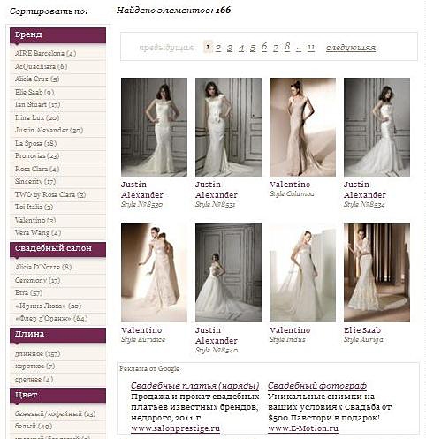Go to page 3 of results
The image size is (426, 439).
pos(230,48)
